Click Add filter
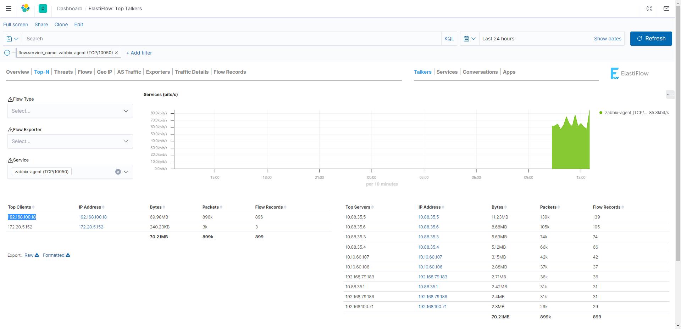Image resolution: width=681 pixels, height=329 pixels. point(139,53)
